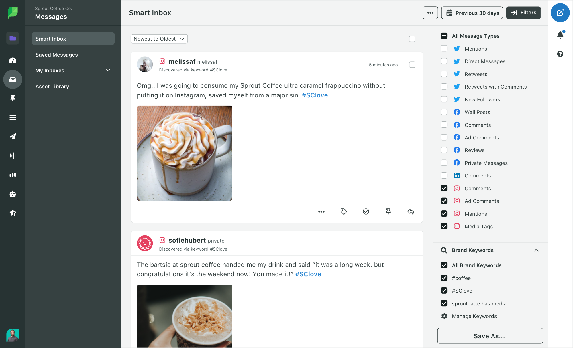Collapse the Brand Keywords section expander

point(537,250)
